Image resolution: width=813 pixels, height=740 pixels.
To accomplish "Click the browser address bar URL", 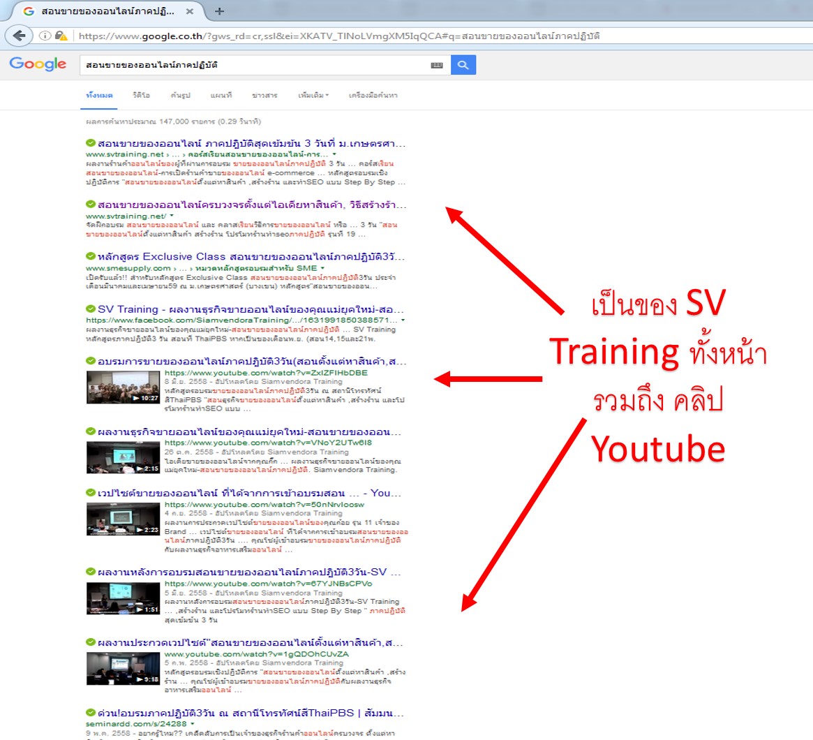I will [339, 36].
